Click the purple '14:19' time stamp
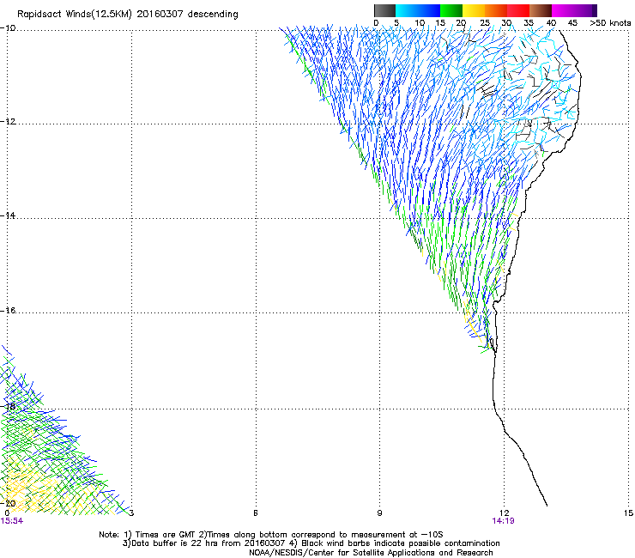The width and height of the screenshot is (635, 558). tap(503, 521)
